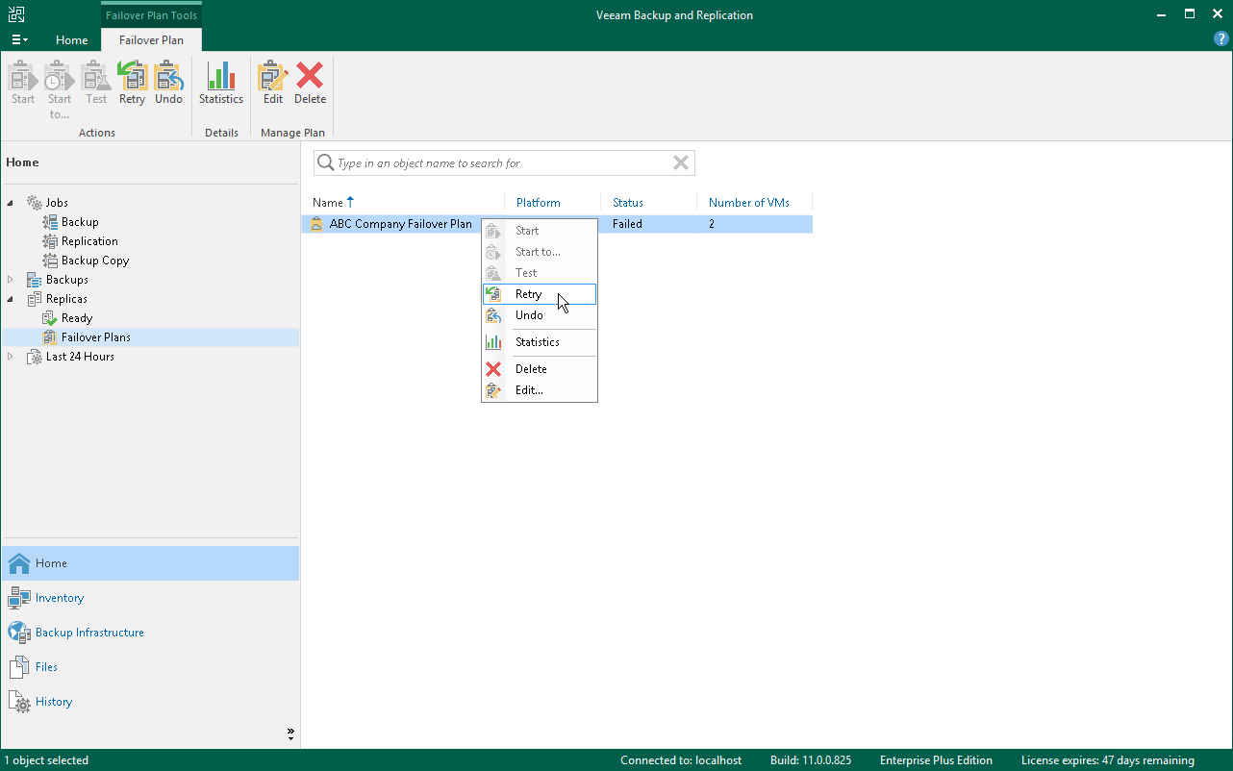Focus the object name search field
The width and height of the screenshot is (1233, 771).
pos(503,163)
